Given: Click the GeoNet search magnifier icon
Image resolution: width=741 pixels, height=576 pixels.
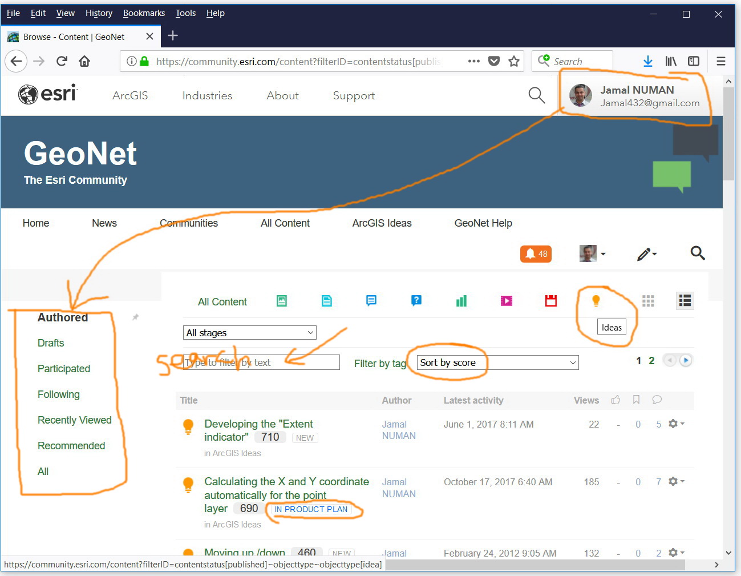Looking at the screenshot, I should click(698, 253).
